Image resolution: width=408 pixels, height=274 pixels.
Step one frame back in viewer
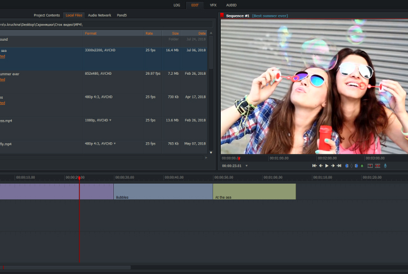pos(321,166)
